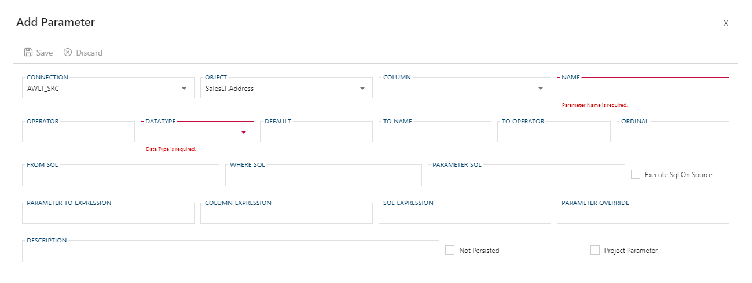Close the Add Parameter dialog
Image resolution: width=752 pixels, height=283 pixels.
click(x=725, y=23)
